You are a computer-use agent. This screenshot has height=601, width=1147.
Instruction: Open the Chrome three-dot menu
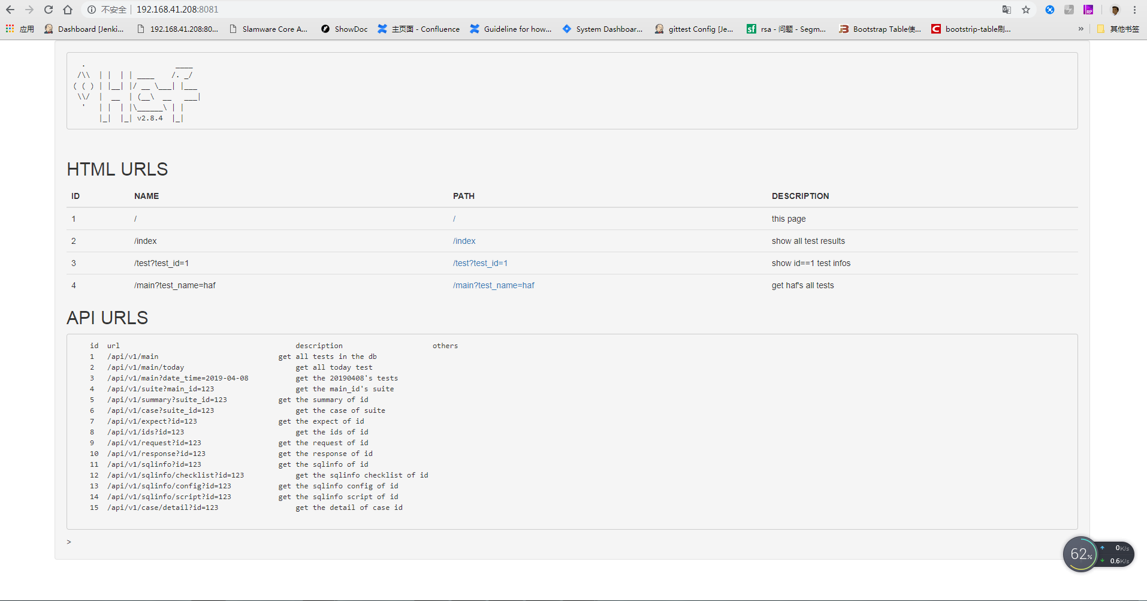[x=1134, y=10]
